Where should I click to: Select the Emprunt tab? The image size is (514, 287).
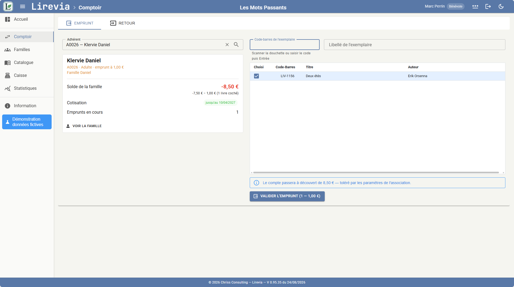point(80,23)
